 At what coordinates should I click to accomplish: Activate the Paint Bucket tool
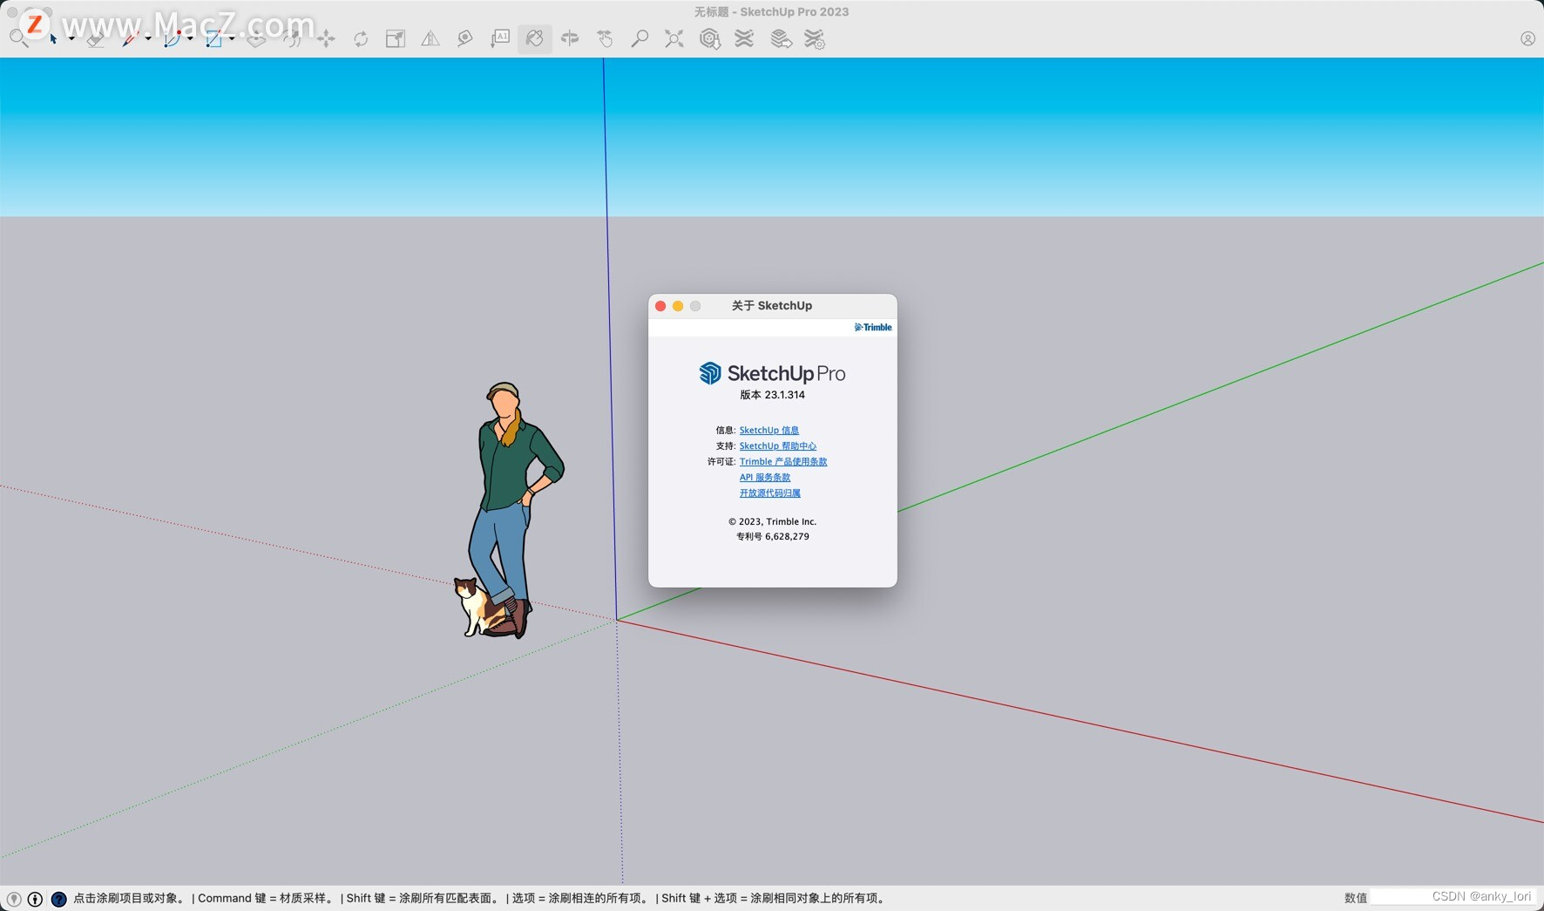(x=534, y=38)
